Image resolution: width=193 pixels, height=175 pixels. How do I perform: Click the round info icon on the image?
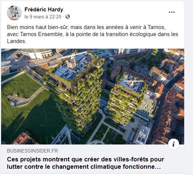[x=174, y=144]
